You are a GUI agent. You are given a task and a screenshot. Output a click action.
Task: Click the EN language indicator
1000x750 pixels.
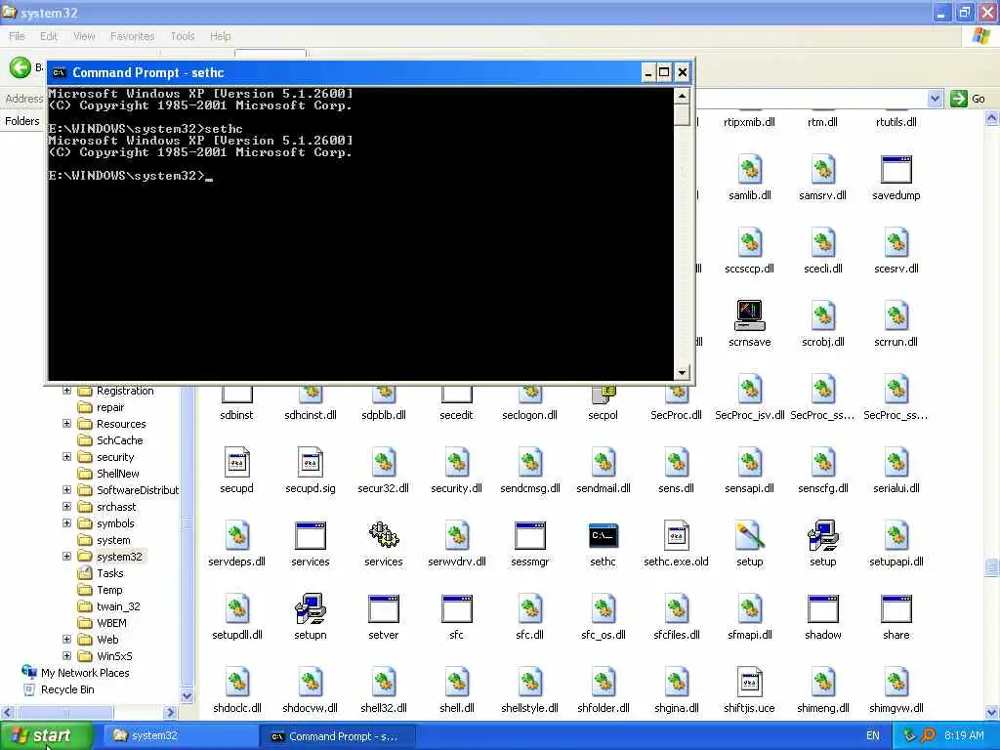872,736
